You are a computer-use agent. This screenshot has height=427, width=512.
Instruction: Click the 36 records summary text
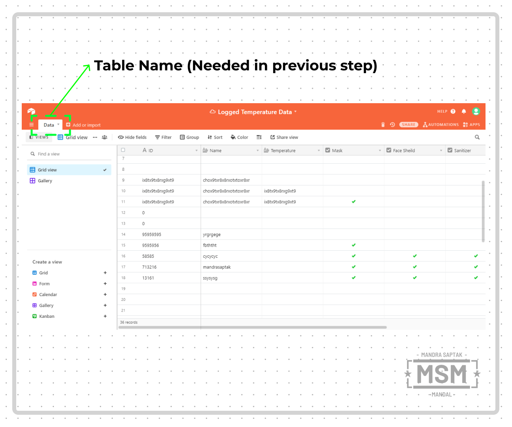click(x=129, y=322)
